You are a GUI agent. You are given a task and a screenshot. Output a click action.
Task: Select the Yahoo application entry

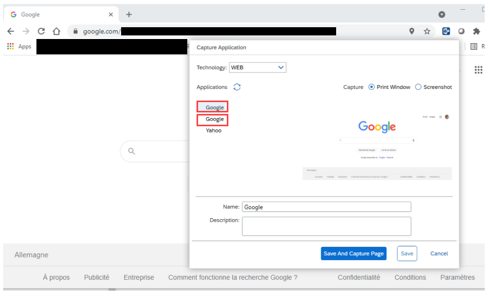213,130
